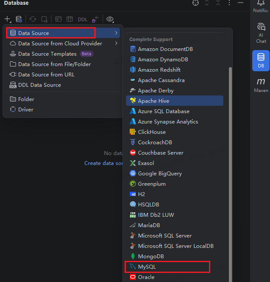Screen dimensions: 270x282
Task: Open Data Source Properties toolbar icon
Action: [x=19, y=19]
